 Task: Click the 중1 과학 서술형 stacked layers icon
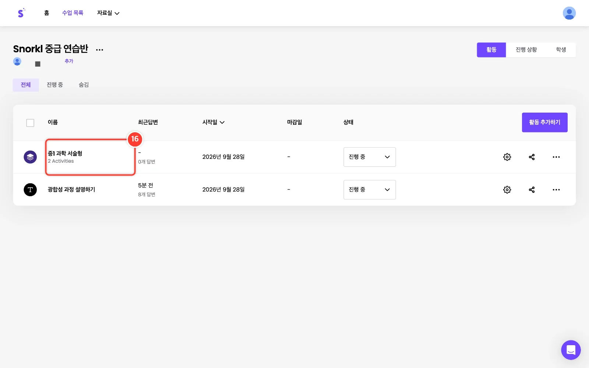[30, 157]
